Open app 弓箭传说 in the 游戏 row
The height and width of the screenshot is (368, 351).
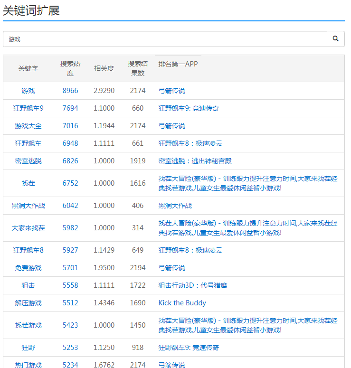171,91
